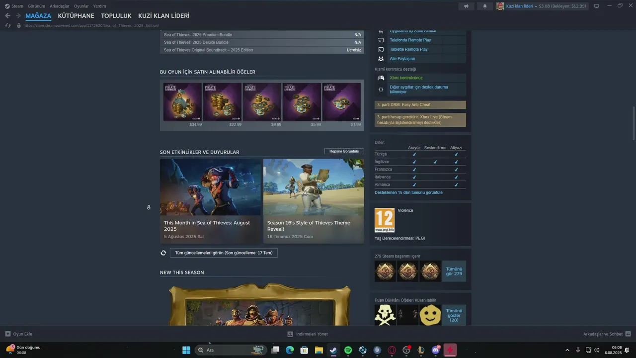Open the announcements megaphone icon
636x358 pixels.
point(466,6)
